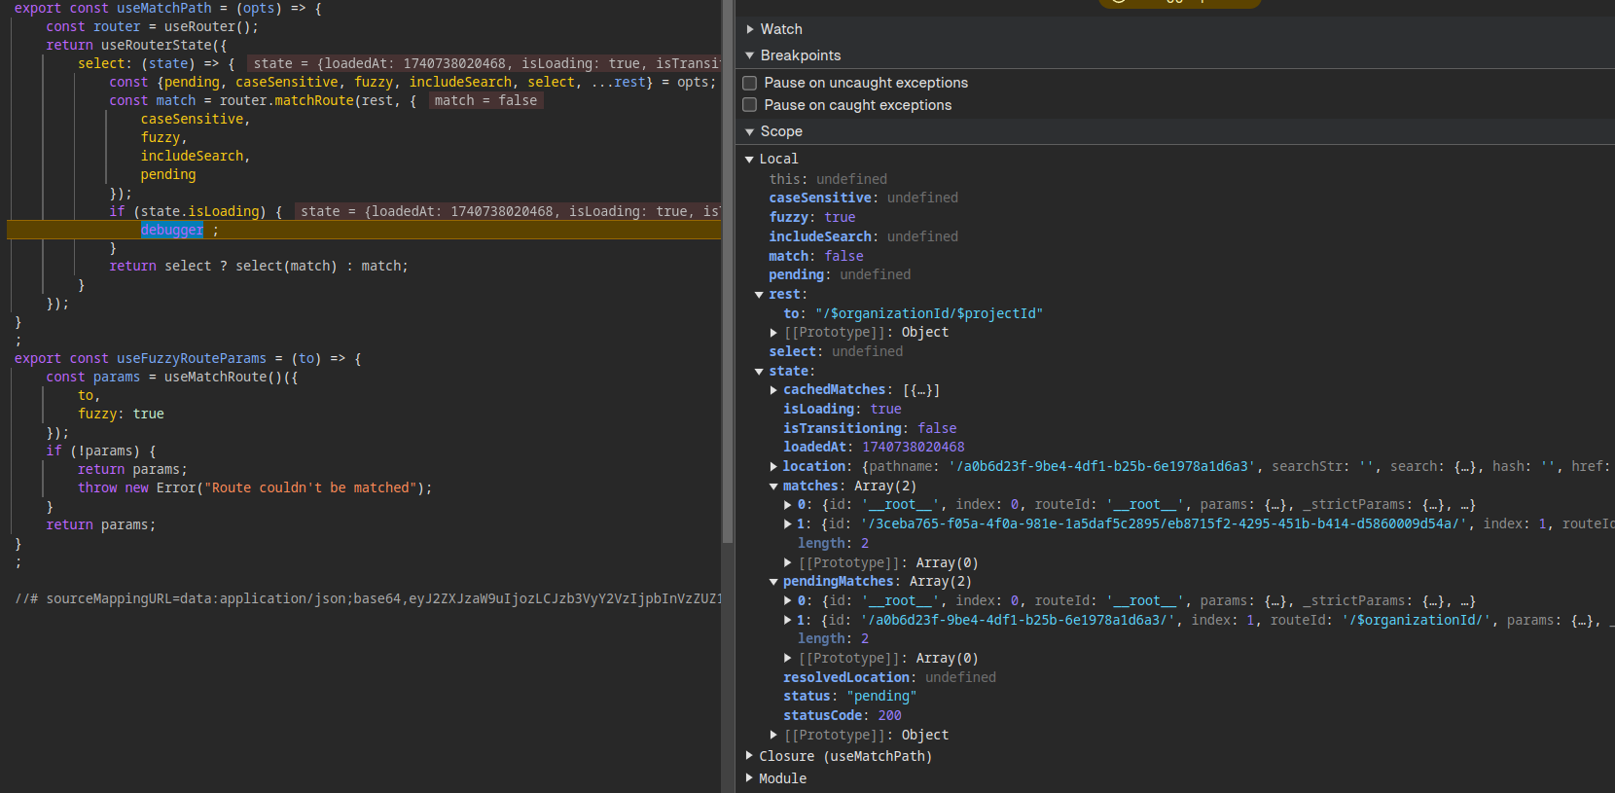1615x793 pixels.
Task: Click the inline match = false value hint
Action: [485, 101]
